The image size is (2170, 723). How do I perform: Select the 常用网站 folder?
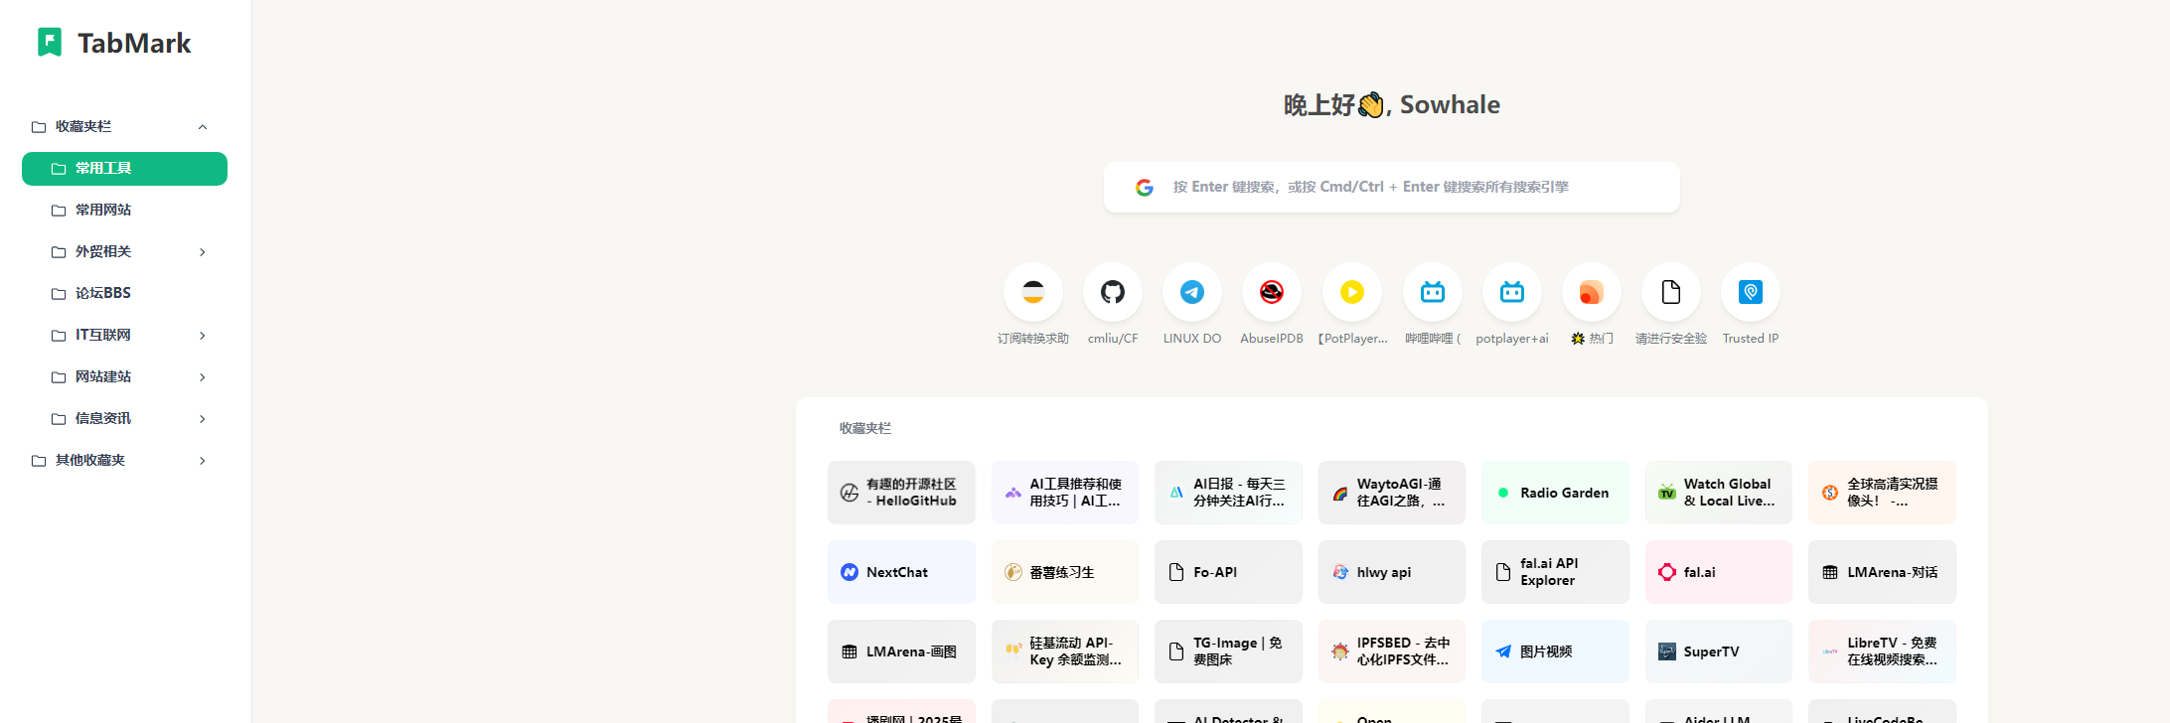coord(124,210)
